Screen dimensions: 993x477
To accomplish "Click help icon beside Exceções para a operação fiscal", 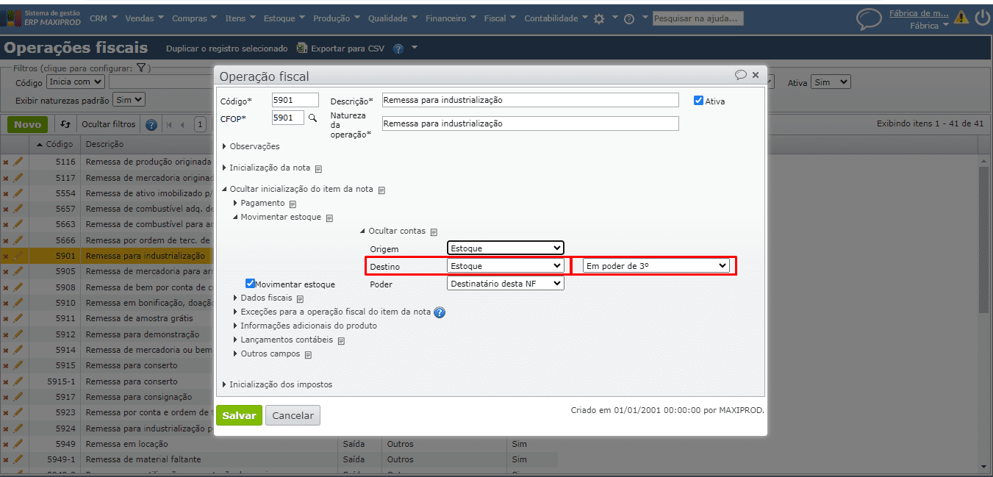I will 440,312.
